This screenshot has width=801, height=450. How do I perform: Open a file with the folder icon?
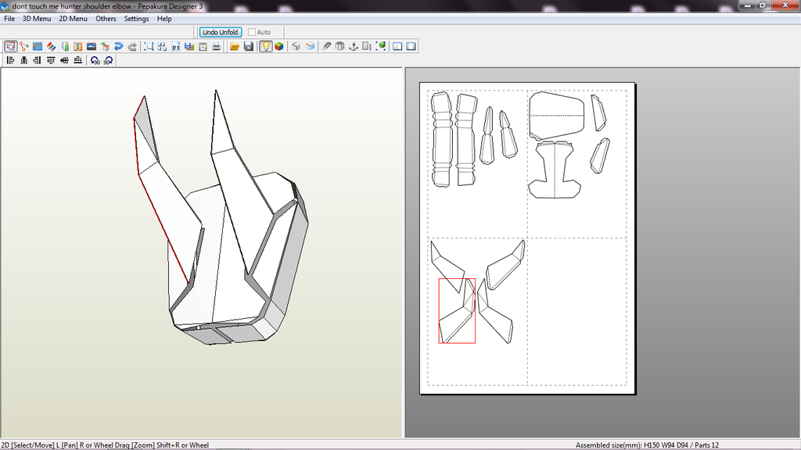[x=235, y=47]
